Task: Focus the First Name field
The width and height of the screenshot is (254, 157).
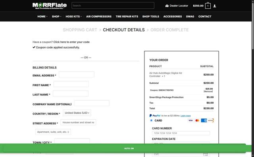Action: (71, 84)
